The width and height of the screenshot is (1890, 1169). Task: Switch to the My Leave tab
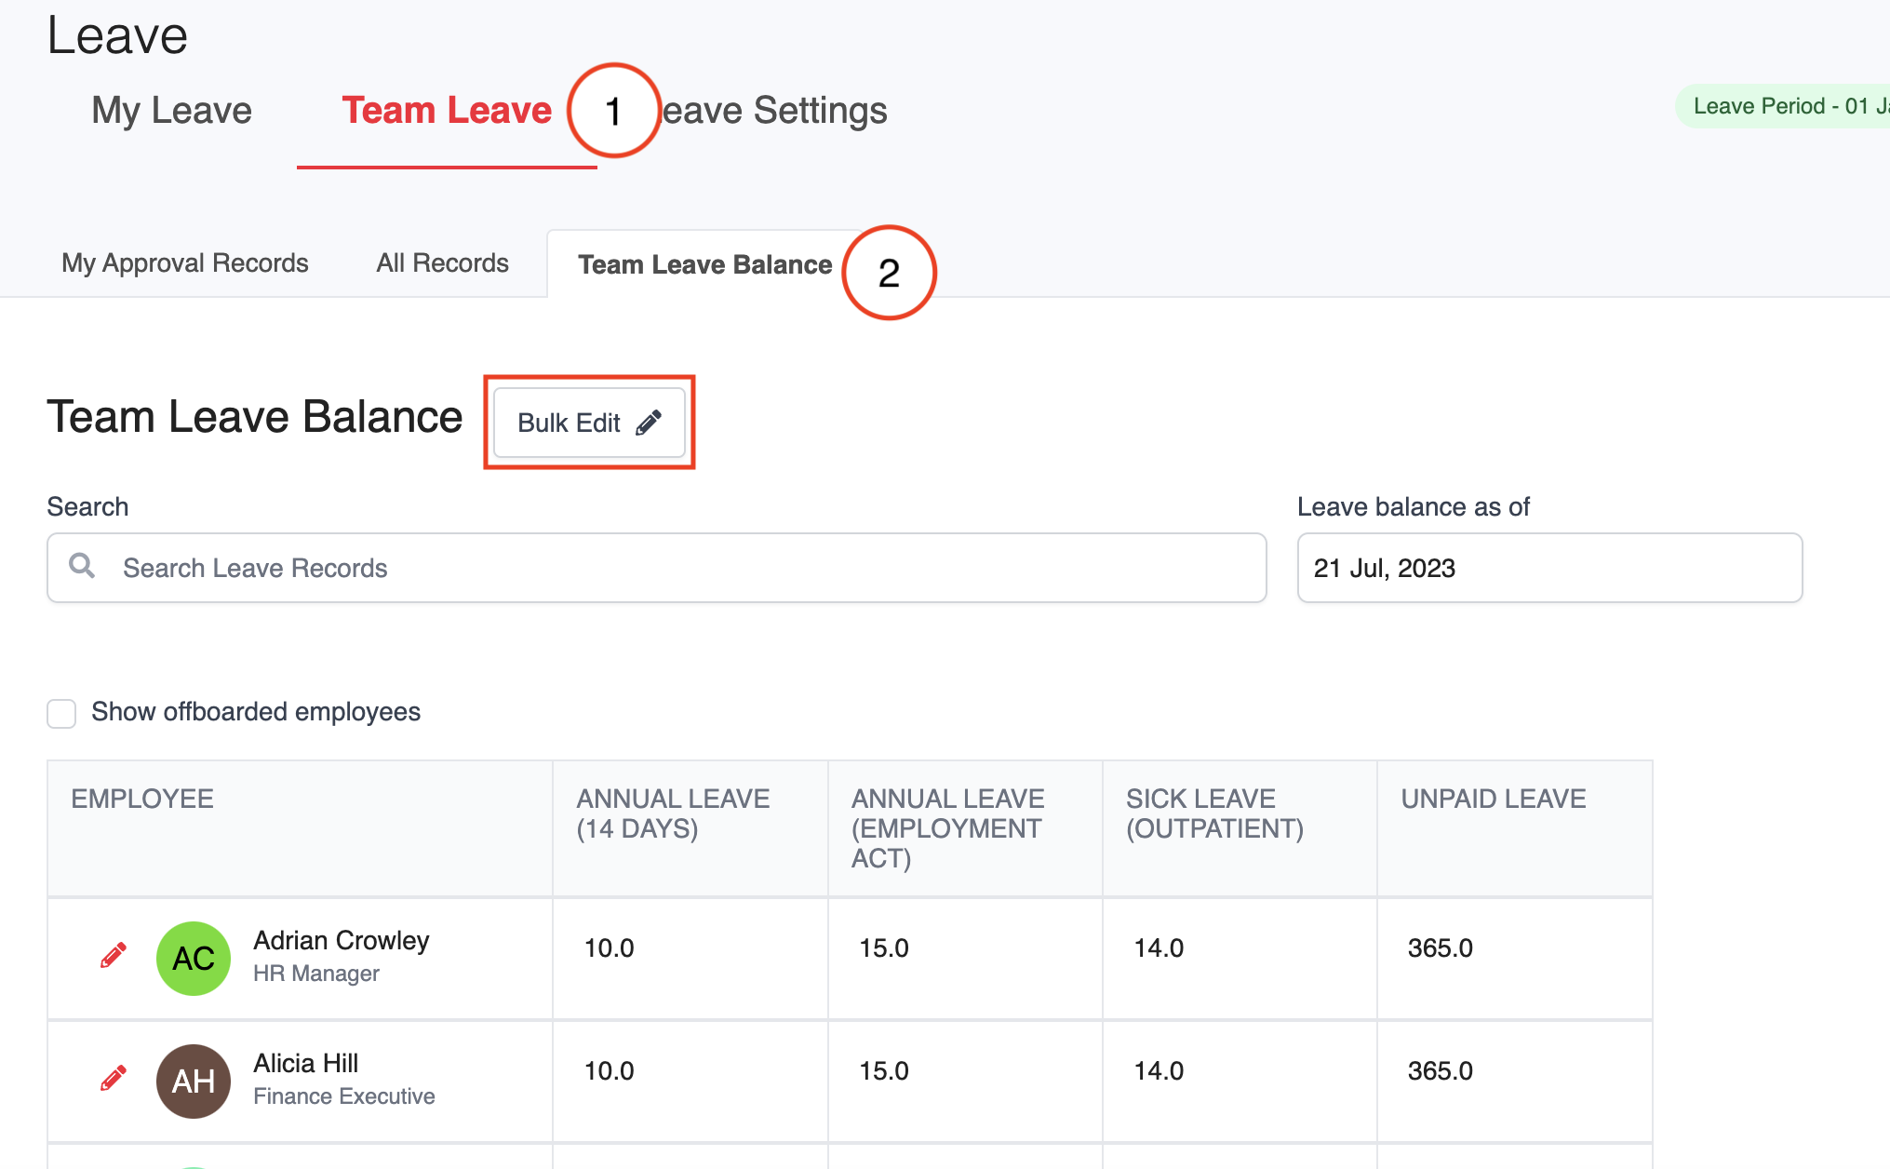(x=171, y=111)
